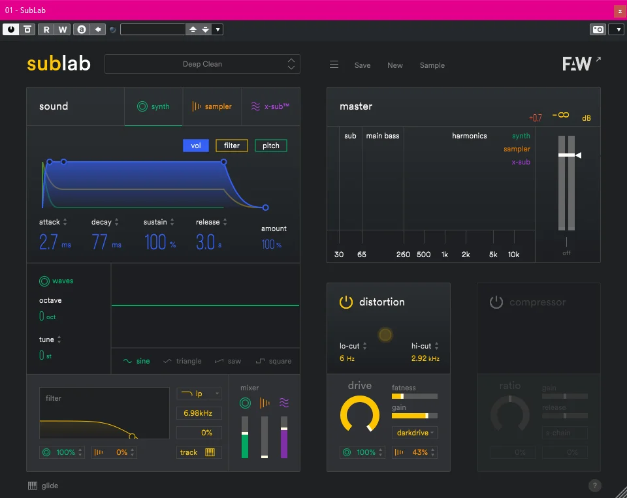Image resolution: width=627 pixels, height=498 pixels.
Task: Click the sampler icon in the mixer
Action: click(265, 403)
